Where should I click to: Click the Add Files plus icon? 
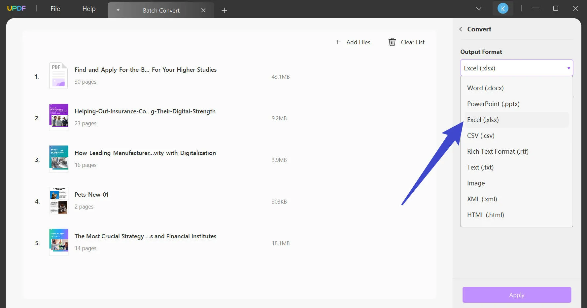click(338, 42)
